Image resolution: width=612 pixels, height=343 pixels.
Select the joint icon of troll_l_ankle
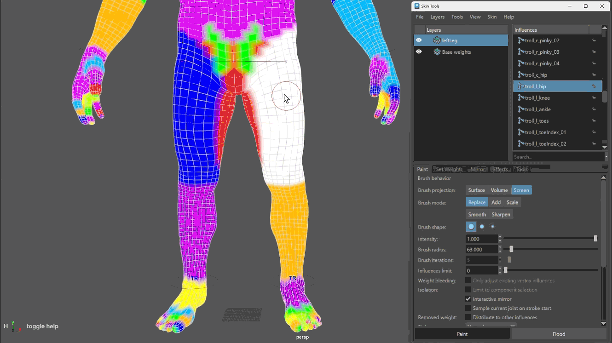[521, 109]
